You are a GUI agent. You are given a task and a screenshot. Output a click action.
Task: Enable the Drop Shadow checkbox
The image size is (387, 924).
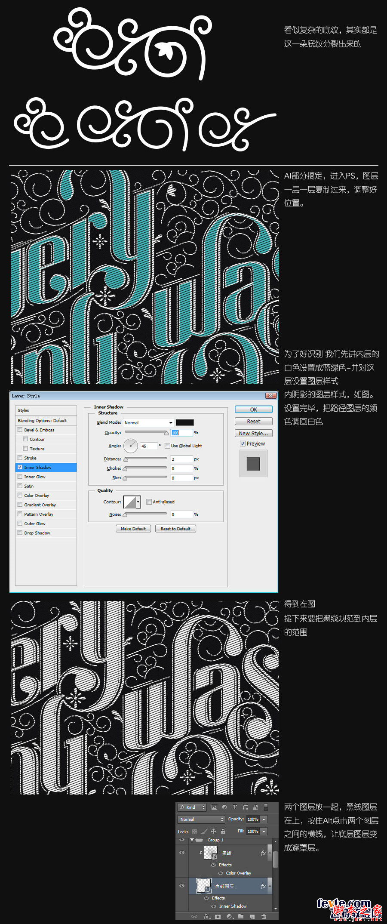(20, 533)
